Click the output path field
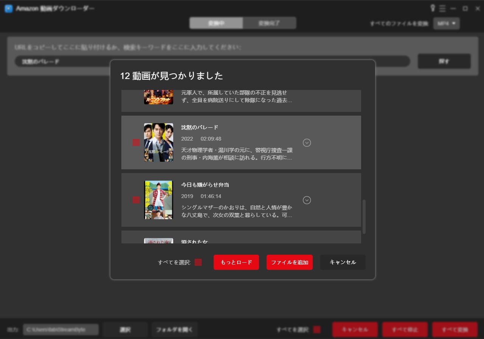Screen dimensions: 484x339 coord(61,330)
